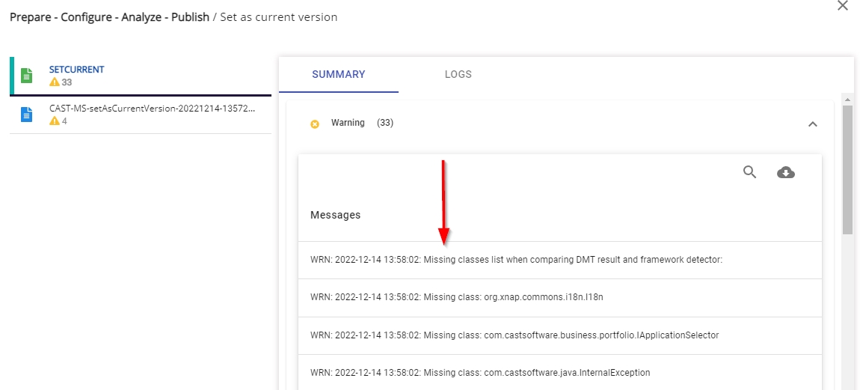Image resolution: width=860 pixels, height=390 pixels.
Task: Click SETCURRENT yellow warning triangle icon
Action: pyautogui.click(x=54, y=82)
